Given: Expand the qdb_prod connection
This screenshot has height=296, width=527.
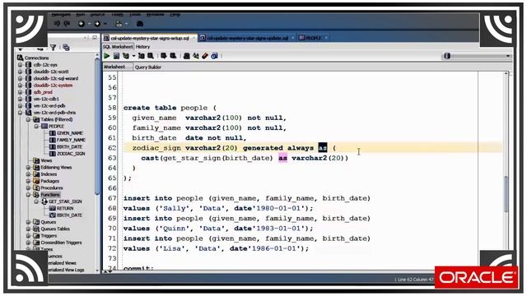Looking at the screenshot, I should [20, 92].
